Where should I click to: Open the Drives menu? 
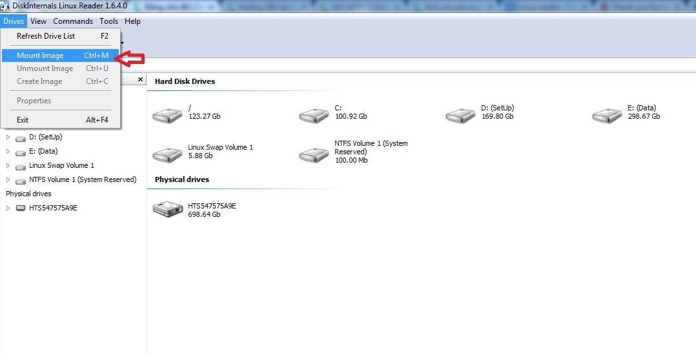coord(14,21)
